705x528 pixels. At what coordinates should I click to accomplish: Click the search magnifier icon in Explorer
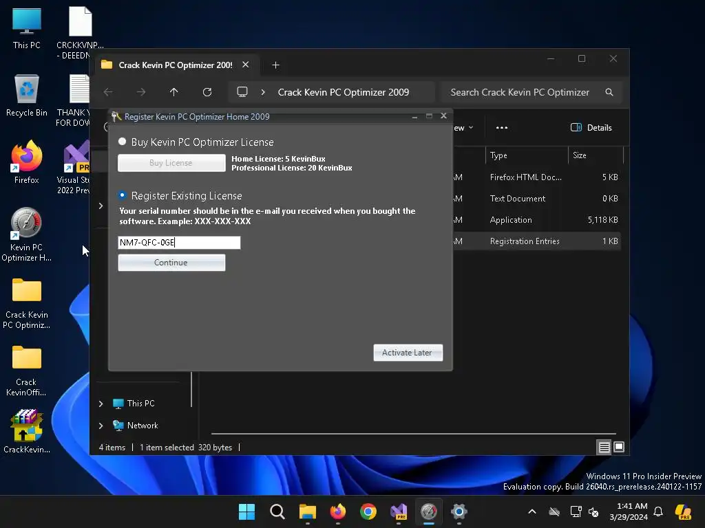pyautogui.click(x=609, y=92)
